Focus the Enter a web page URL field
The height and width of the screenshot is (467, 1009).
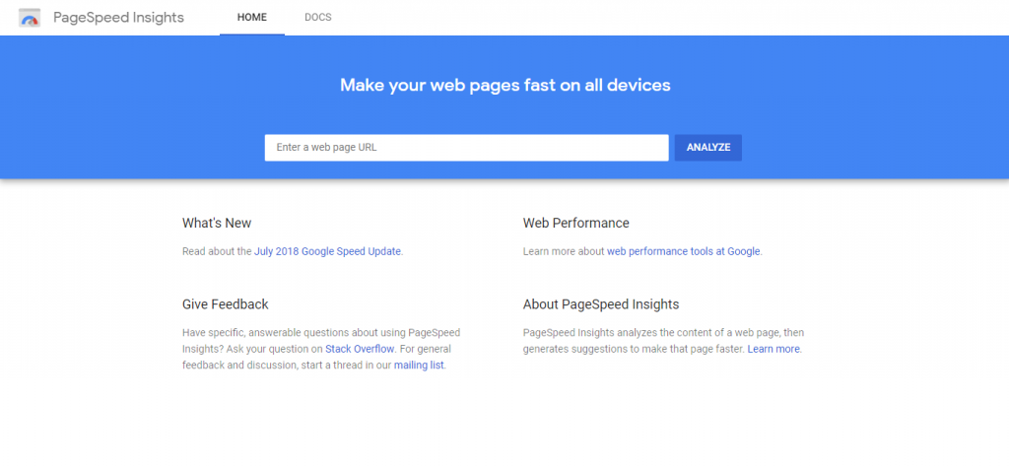coord(466,148)
